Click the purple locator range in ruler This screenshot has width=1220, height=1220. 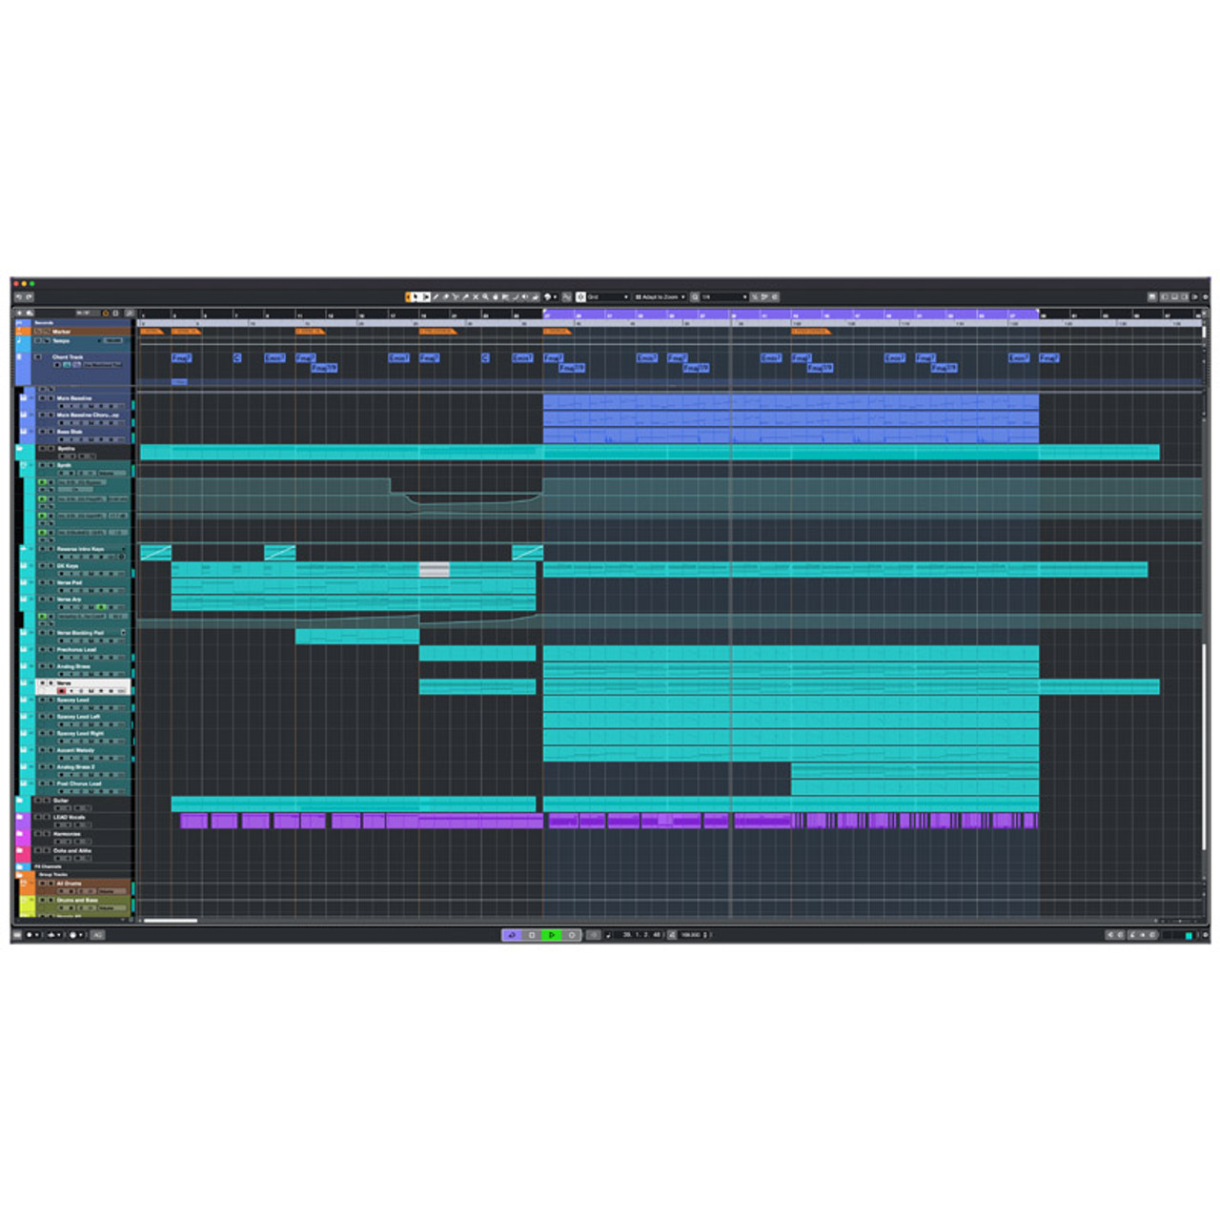click(x=791, y=314)
